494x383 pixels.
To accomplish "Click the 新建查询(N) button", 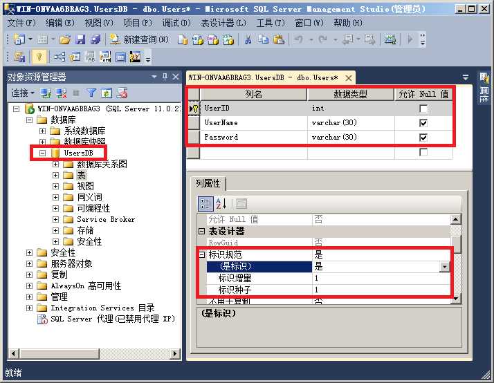I will (138, 39).
